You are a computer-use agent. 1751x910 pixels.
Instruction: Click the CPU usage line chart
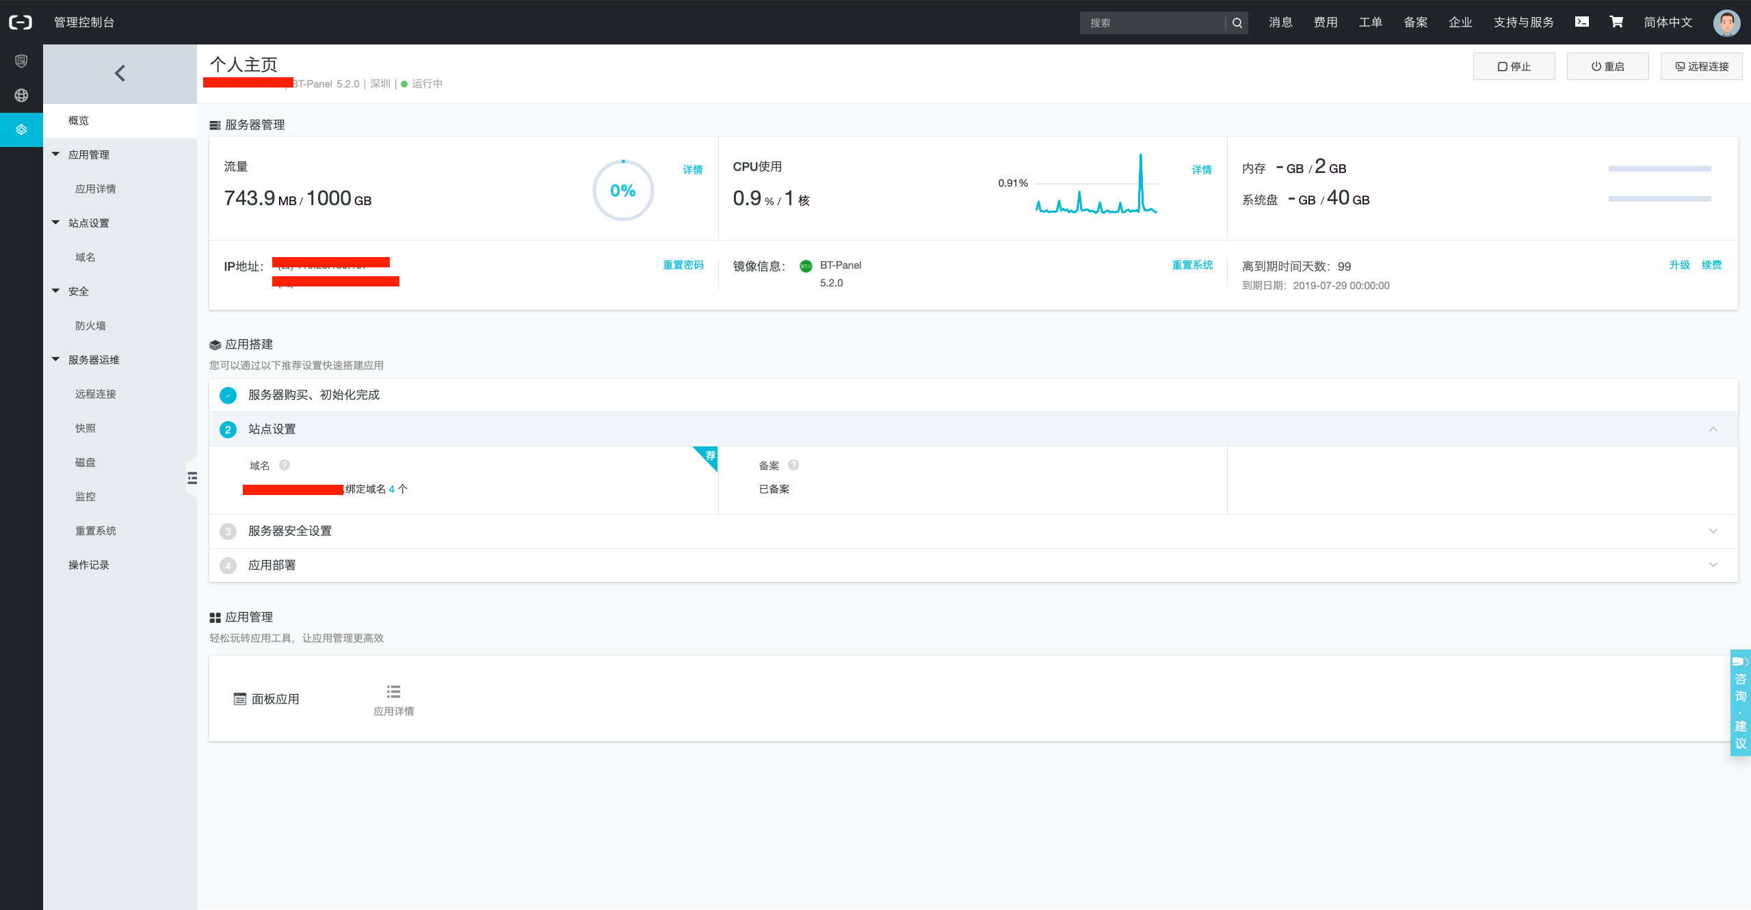1096,183
